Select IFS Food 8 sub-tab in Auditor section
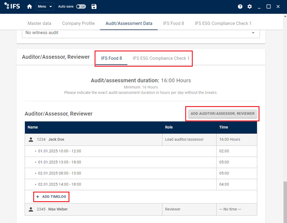The height and width of the screenshot is (223, 287). click(111, 58)
